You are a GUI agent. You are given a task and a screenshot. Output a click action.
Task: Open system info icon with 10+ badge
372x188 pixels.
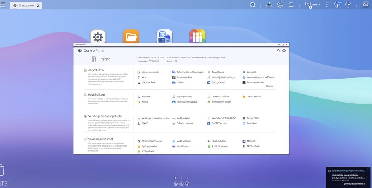[x=338, y=5]
